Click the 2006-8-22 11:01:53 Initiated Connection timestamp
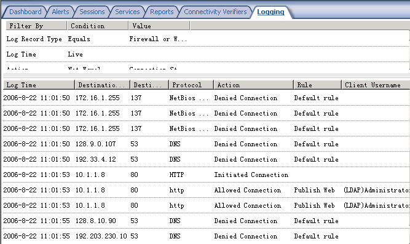410x244 pixels. point(37,175)
